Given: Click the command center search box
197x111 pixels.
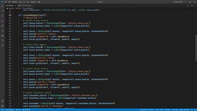Looking at the screenshot, I should (101, 2).
